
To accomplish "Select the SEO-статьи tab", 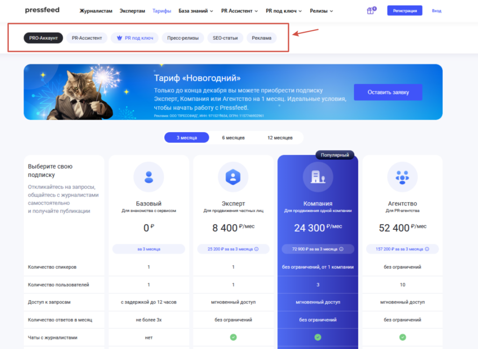I will click(x=225, y=38).
